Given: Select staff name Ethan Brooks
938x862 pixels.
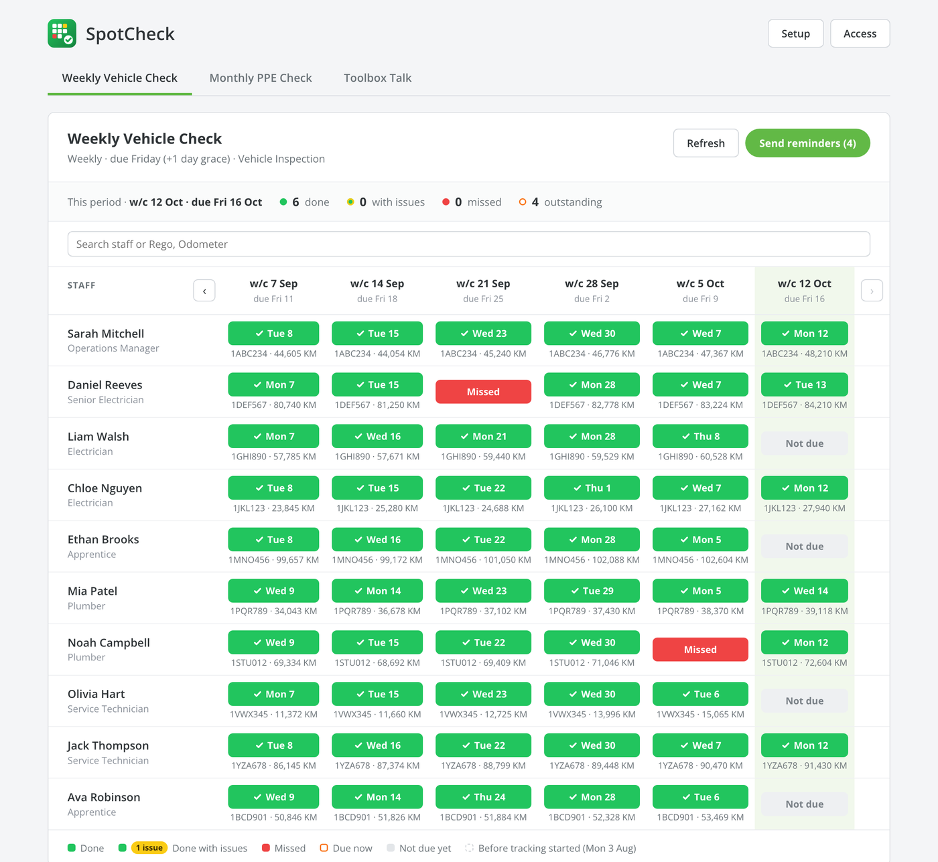Looking at the screenshot, I should 103,540.
